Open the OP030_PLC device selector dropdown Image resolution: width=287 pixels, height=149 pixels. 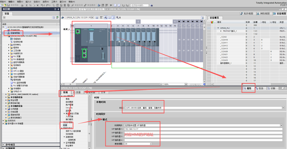[x=92, y=17]
